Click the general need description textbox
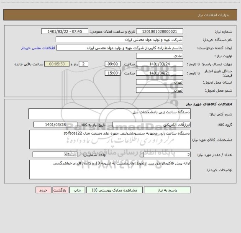This screenshot has width=241, height=233. tap(110, 114)
